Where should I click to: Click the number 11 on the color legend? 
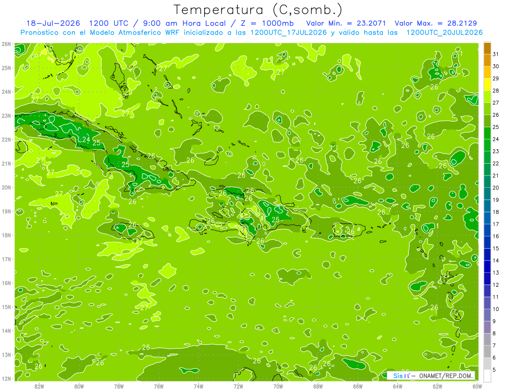[496, 297]
